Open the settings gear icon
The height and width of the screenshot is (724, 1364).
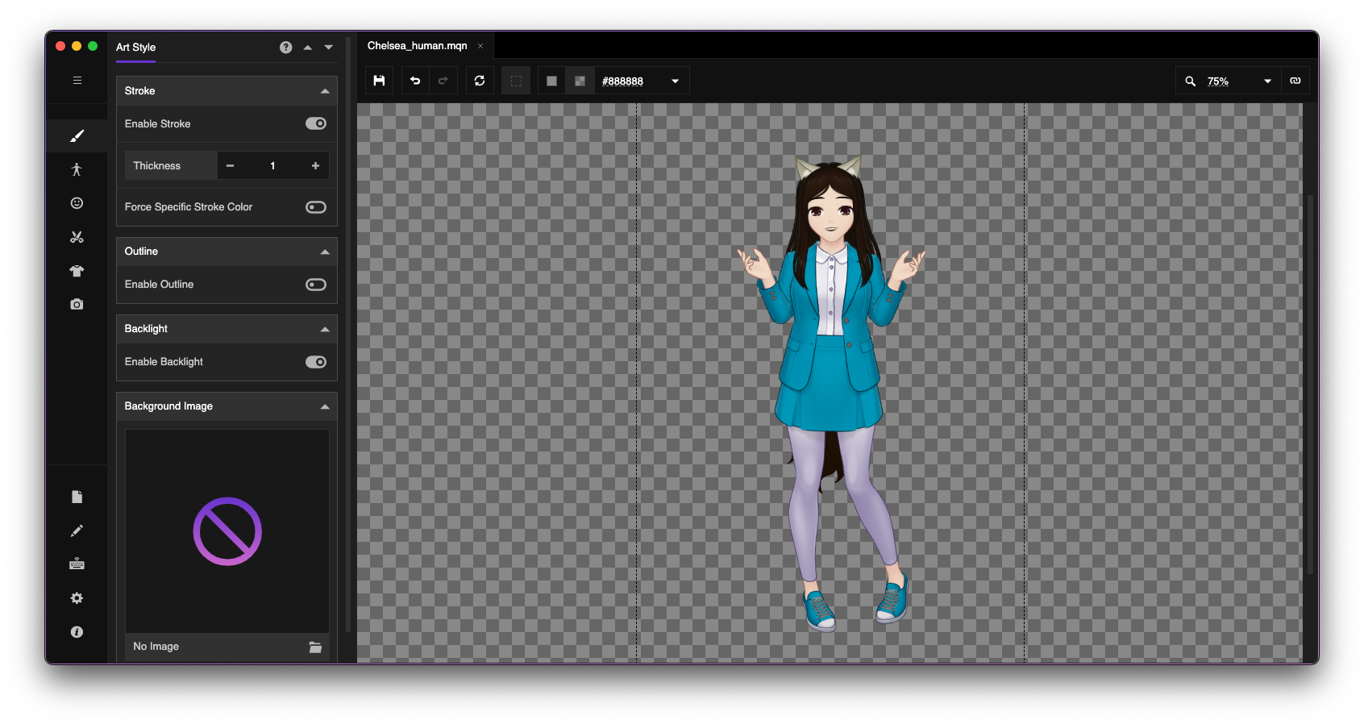coord(77,598)
